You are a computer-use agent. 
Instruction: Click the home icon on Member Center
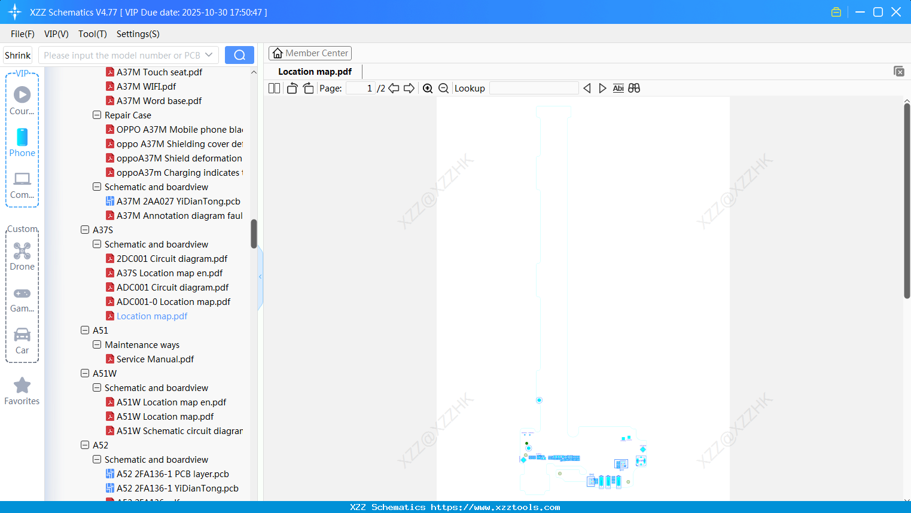(278, 53)
